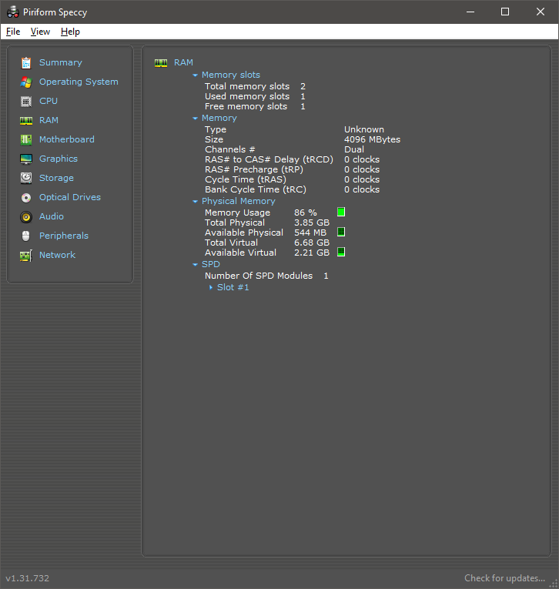Screen dimensions: 559x589
Task: Show Storage information
Action: click(x=56, y=178)
